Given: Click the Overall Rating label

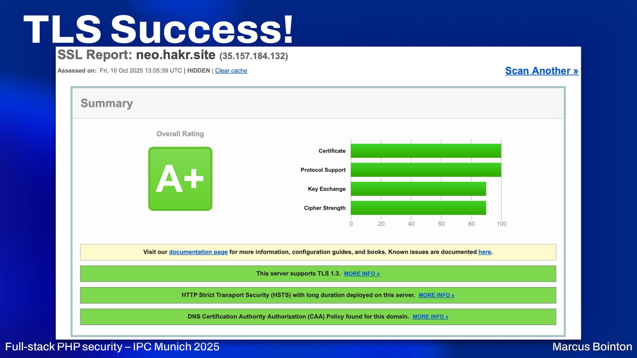Looking at the screenshot, I should coord(180,134).
